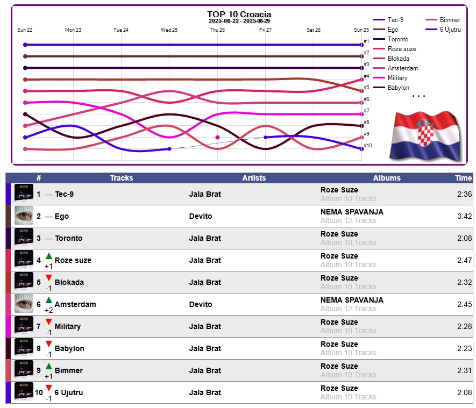Click the magenta color bar beside Military
The width and height of the screenshot is (476, 408).
[8, 326]
